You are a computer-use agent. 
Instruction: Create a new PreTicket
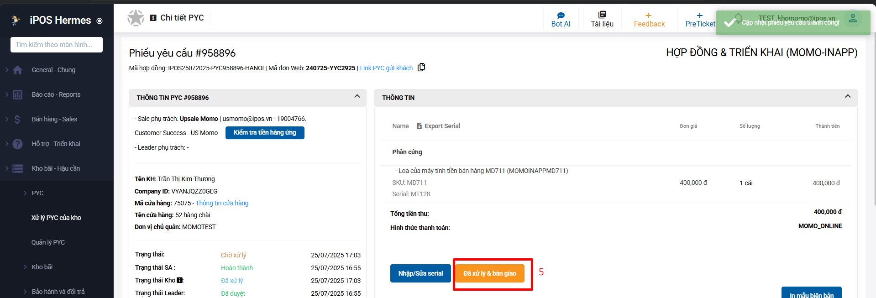coord(699,20)
